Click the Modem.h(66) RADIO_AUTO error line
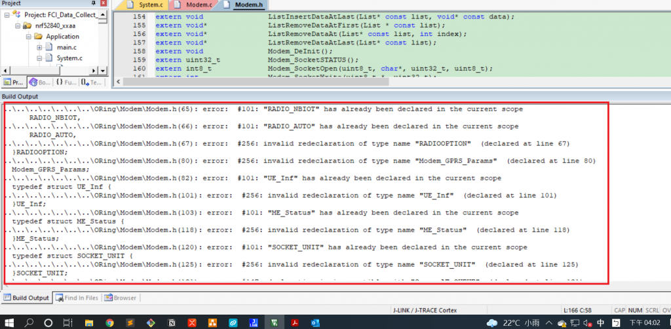Image resolution: width=671 pixels, height=329 pixels. pyautogui.click(x=261, y=126)
